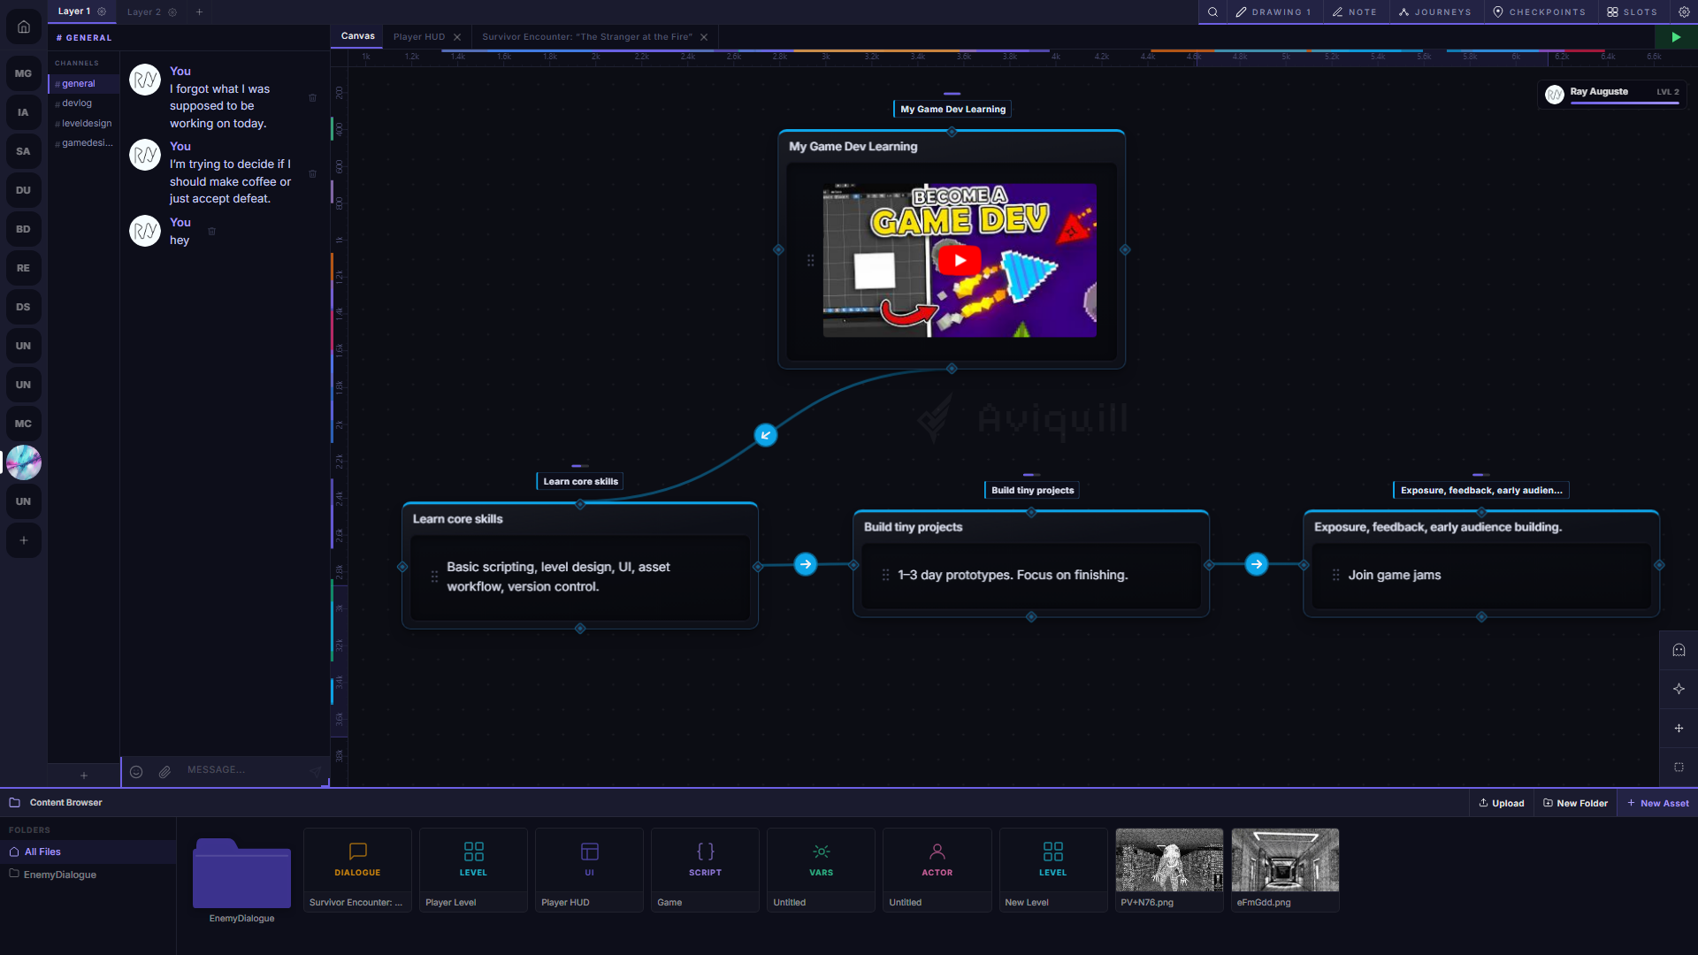Run the project with play button

[x=1676, y=37]
